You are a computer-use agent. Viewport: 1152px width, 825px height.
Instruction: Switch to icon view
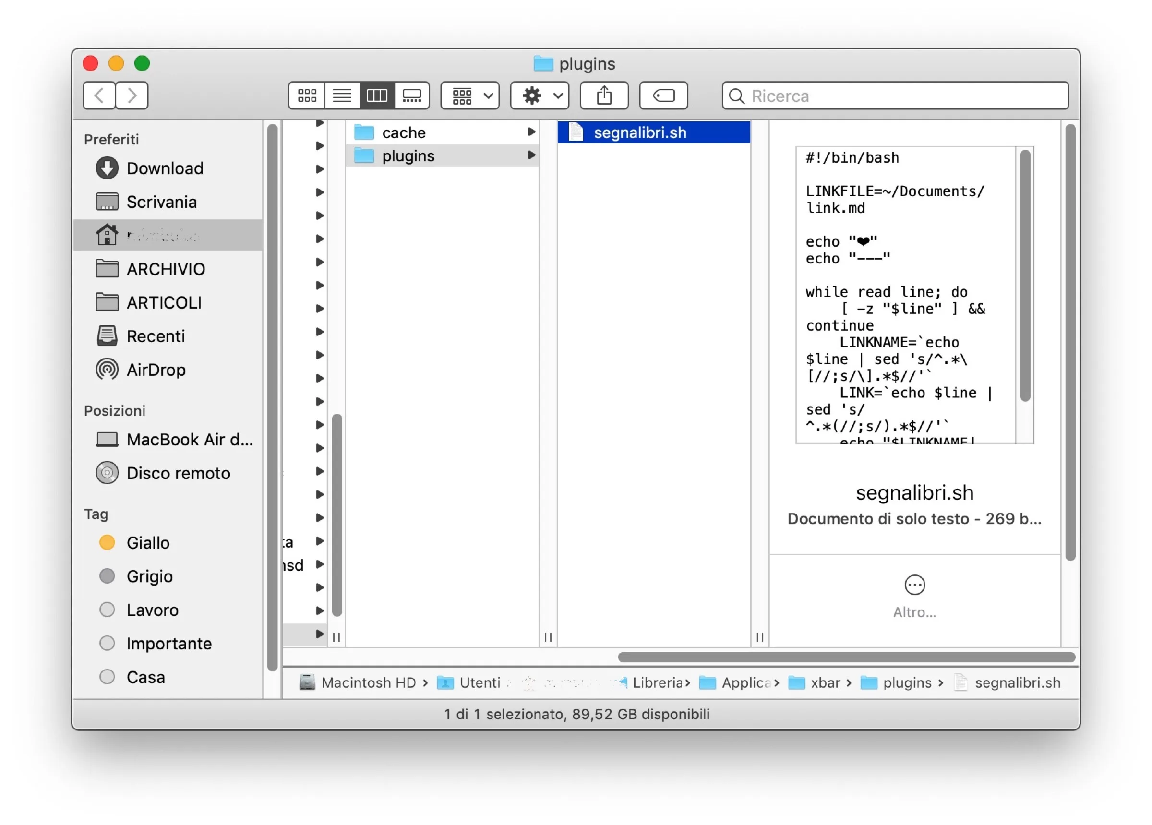click(x=307, y=96)
